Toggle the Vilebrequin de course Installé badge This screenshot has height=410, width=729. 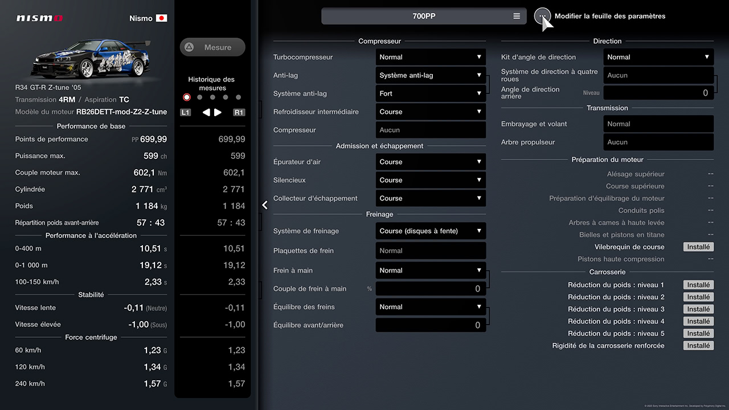[698, 247]
